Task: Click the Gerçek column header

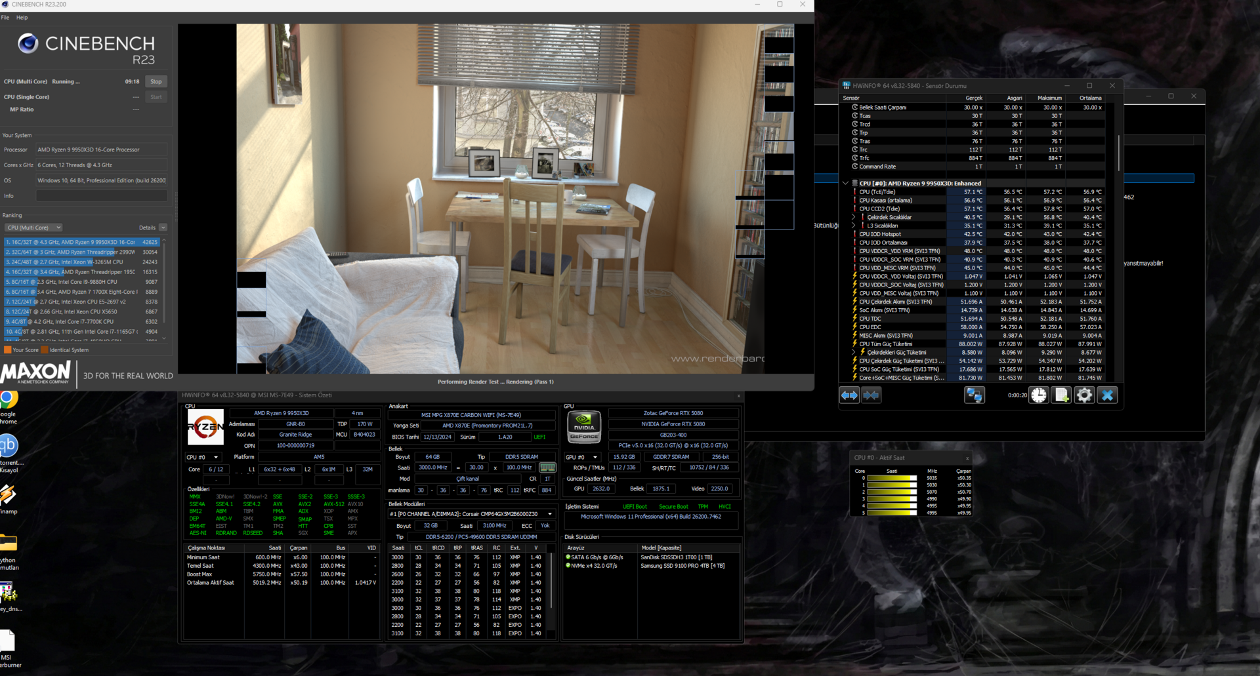Action: (x=966, y=98)
